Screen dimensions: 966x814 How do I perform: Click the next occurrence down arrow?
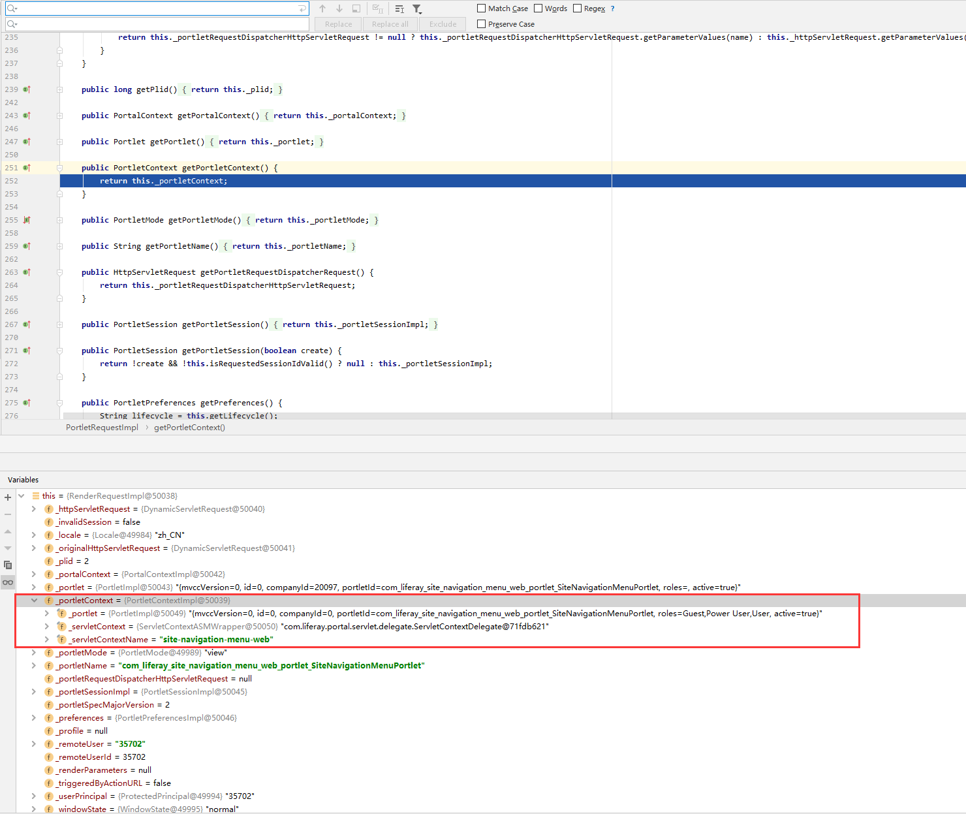point(339,8)
